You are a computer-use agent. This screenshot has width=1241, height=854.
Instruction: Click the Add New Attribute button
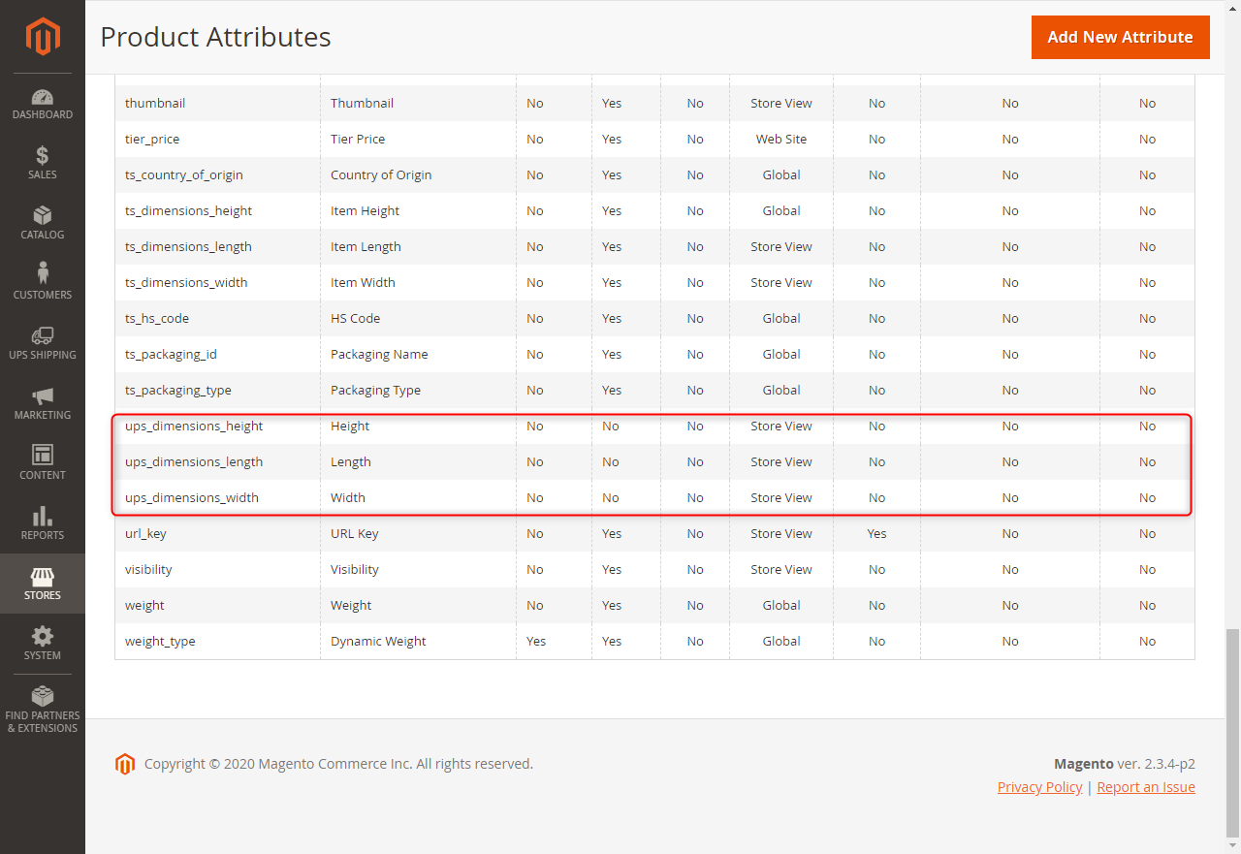1120,37
